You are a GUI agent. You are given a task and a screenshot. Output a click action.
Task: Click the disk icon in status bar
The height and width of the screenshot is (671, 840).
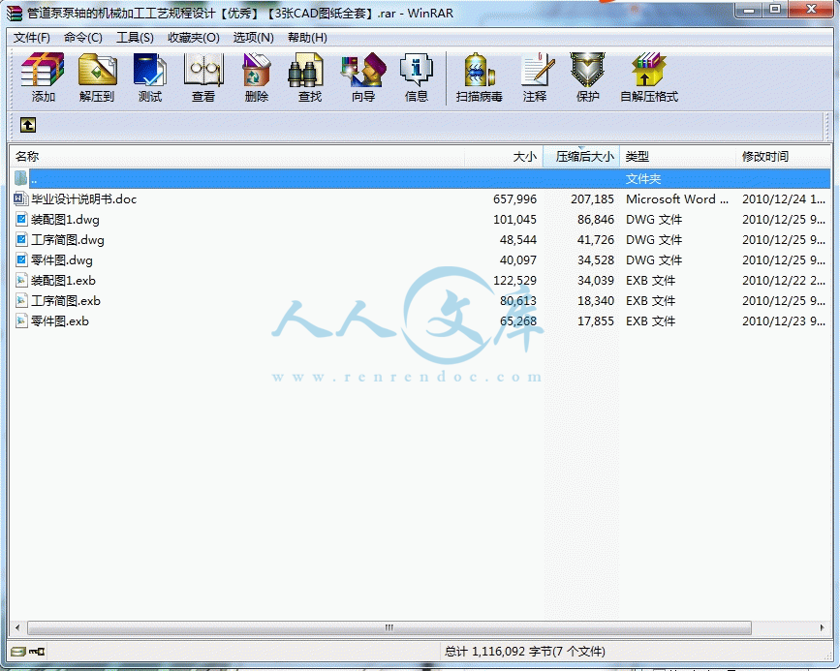click(x=18, y=652)
